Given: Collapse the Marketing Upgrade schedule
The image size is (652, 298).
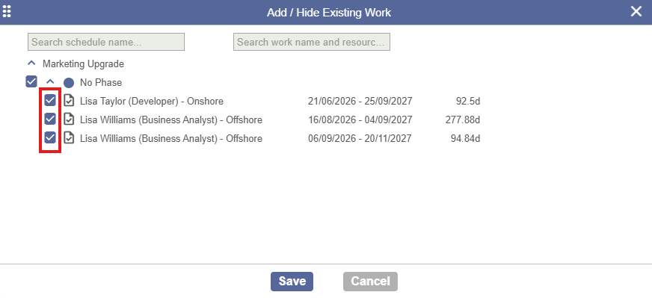Looking at the screenshot, I should [x=31, y=63].
